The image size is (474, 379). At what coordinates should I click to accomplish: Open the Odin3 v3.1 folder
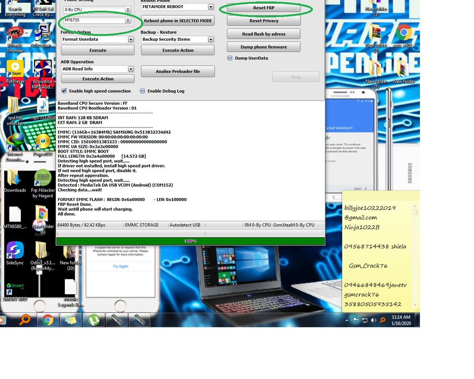pos(43,256)
